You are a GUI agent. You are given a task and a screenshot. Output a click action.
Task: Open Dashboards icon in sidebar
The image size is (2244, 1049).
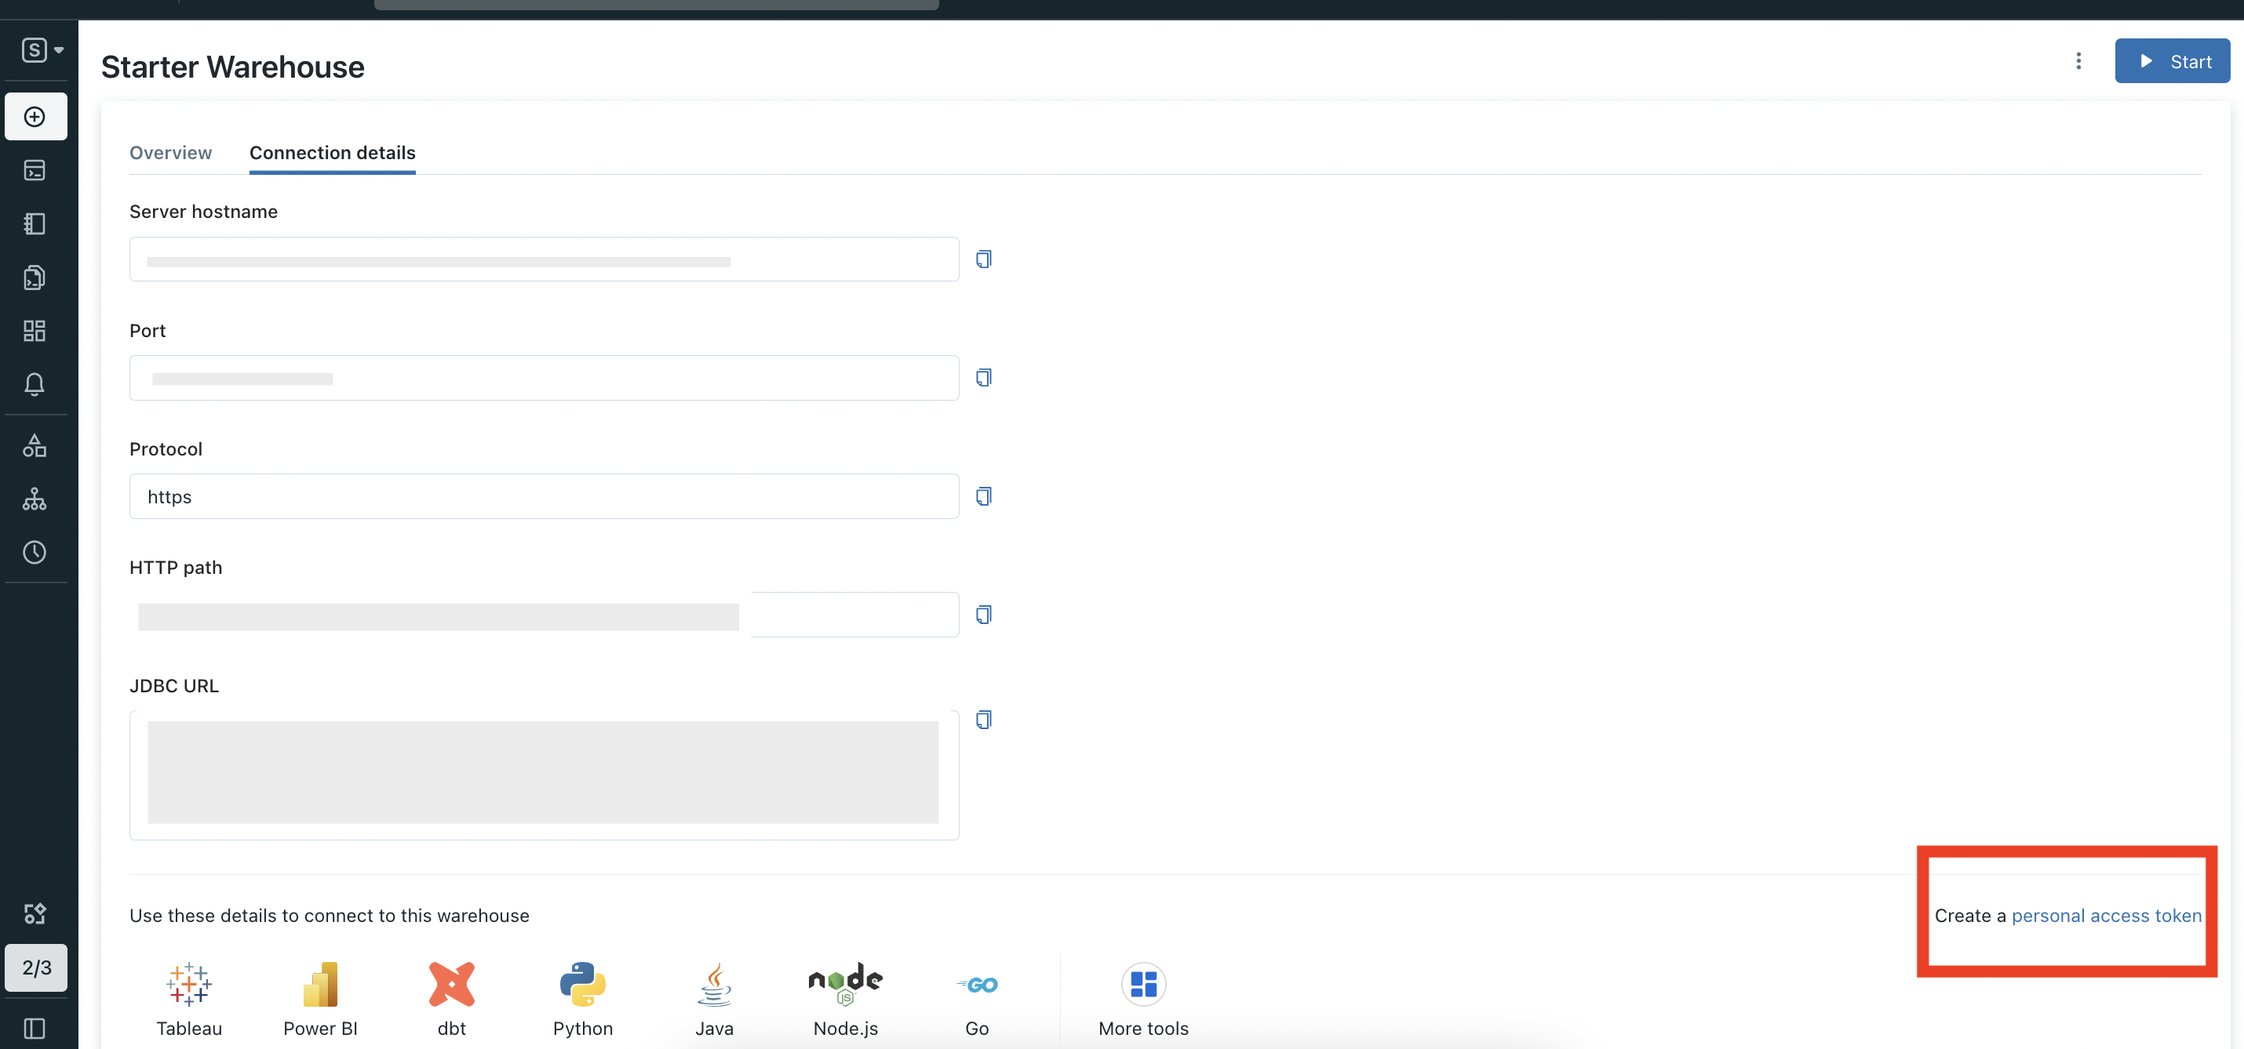point(35,331)
